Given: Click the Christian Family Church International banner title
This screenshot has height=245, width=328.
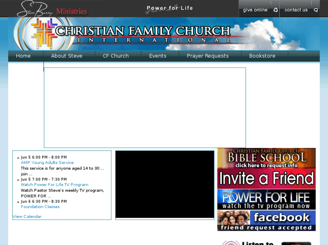Looking at the screenshot, I should (143, 34).
